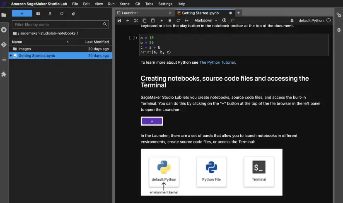This screenshot has height=203, width=343.
Task: Sort files by Name column header
Action: [41, 42]
